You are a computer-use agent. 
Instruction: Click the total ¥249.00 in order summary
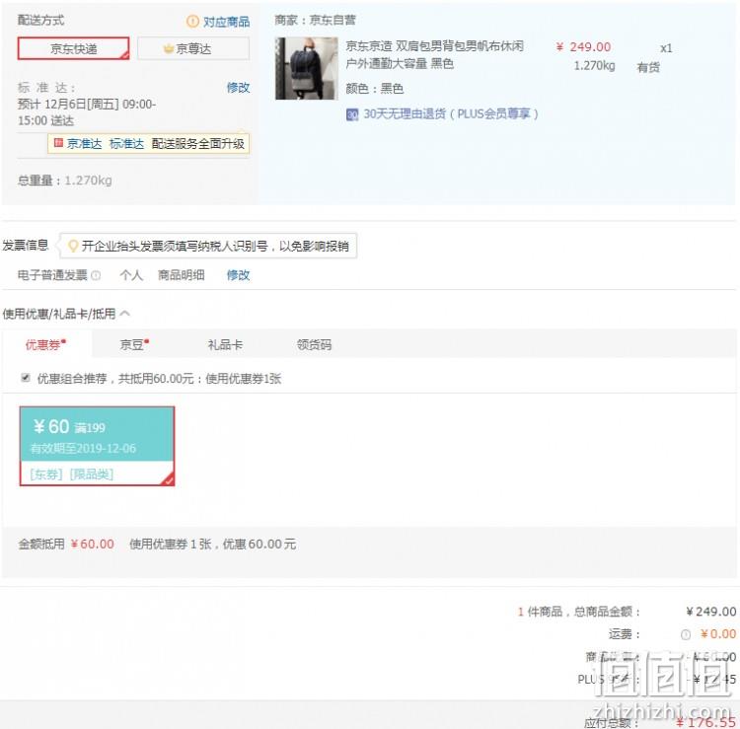click(x=710, y=612)
